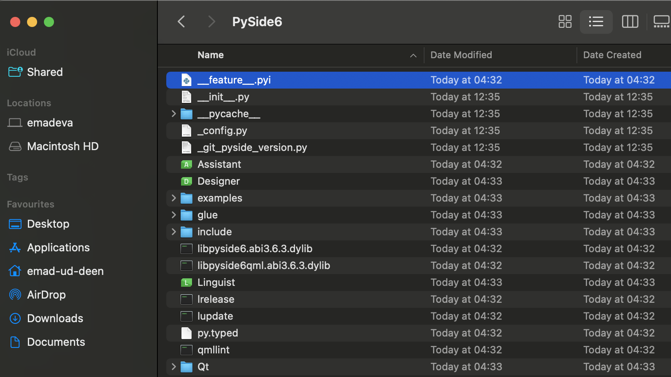Viewport: 671px width, 377px height.
Task: Expand the include folder
Action: pos(173,232)
